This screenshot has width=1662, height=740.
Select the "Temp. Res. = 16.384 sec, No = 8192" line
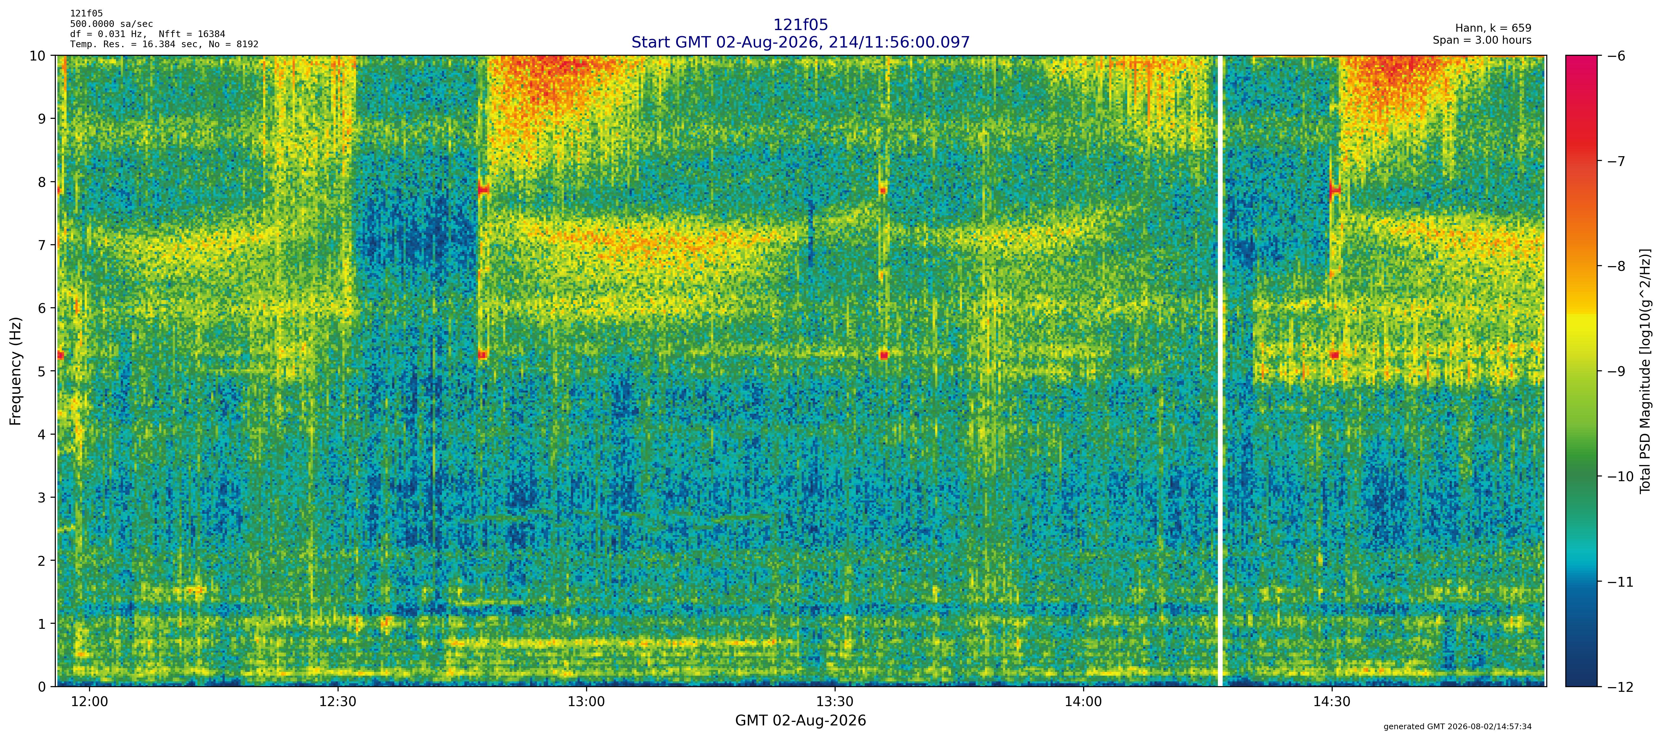pos(165,44)
